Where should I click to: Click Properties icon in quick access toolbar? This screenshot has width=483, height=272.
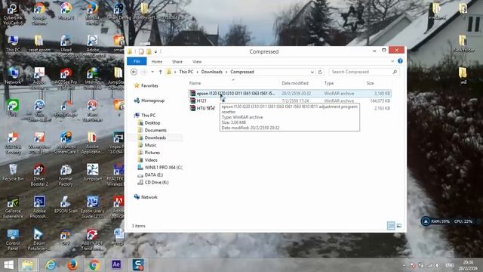(141, 51)
